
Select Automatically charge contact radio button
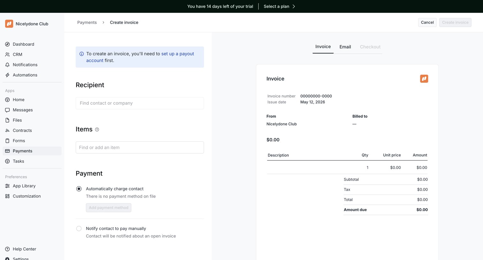79,189
